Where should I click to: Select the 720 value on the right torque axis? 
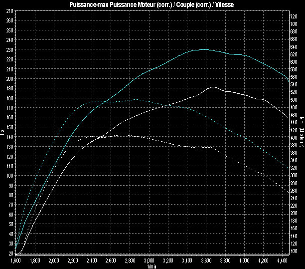[294, 16]
